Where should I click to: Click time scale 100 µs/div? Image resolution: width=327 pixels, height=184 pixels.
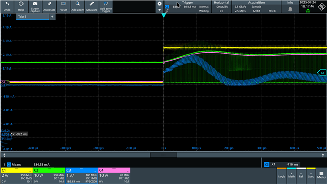221,7
